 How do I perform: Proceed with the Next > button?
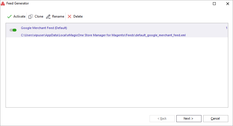point(188,118)
